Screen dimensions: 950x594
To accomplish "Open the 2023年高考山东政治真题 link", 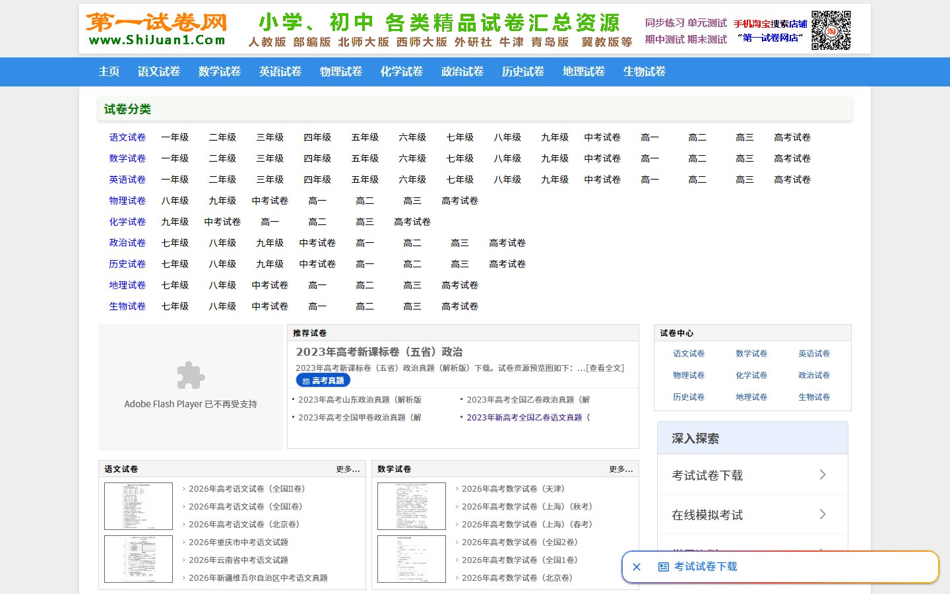I will pyautogui.click(x=360, y=400).
